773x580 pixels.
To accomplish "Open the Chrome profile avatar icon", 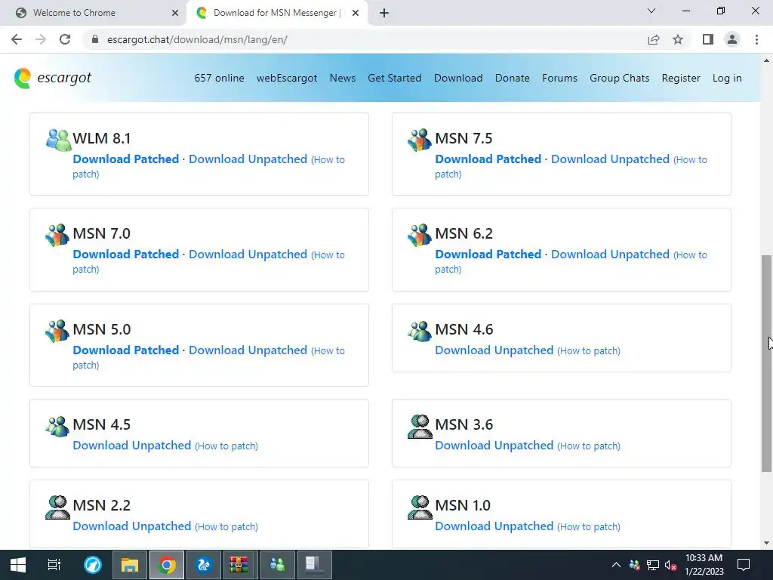I will pos(732,39).
